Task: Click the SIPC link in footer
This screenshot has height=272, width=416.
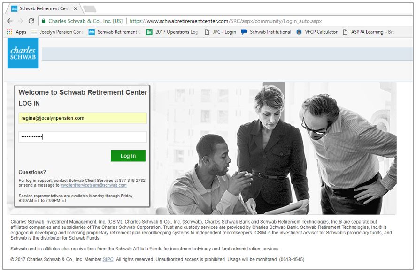Action: (108, 259)
